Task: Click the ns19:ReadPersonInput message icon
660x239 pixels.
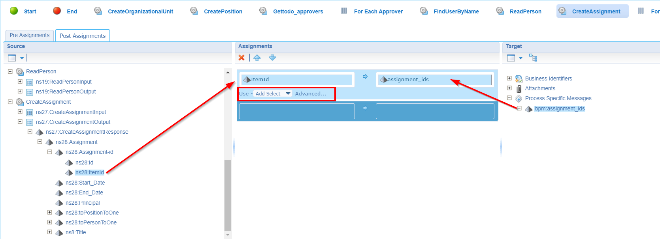Action: (30, 82)
